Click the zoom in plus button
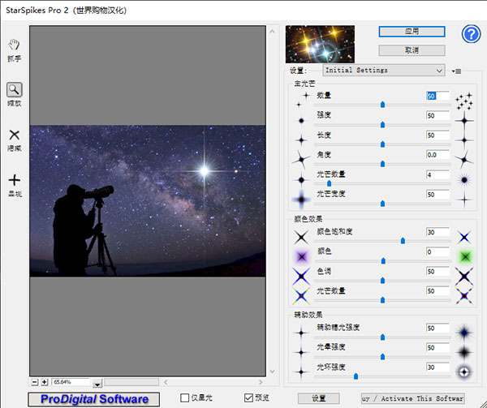This screenshot has height=408, width=487. 45,381
